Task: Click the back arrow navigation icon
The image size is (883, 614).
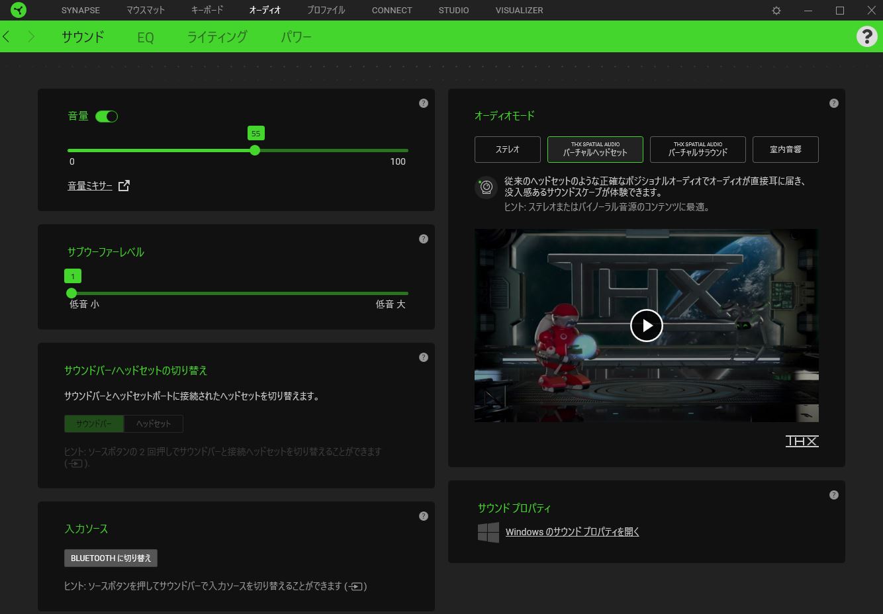Action: (7, 36)
